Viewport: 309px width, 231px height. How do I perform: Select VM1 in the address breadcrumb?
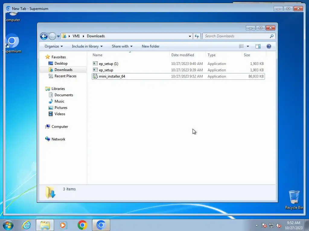[x=76, y=36]
